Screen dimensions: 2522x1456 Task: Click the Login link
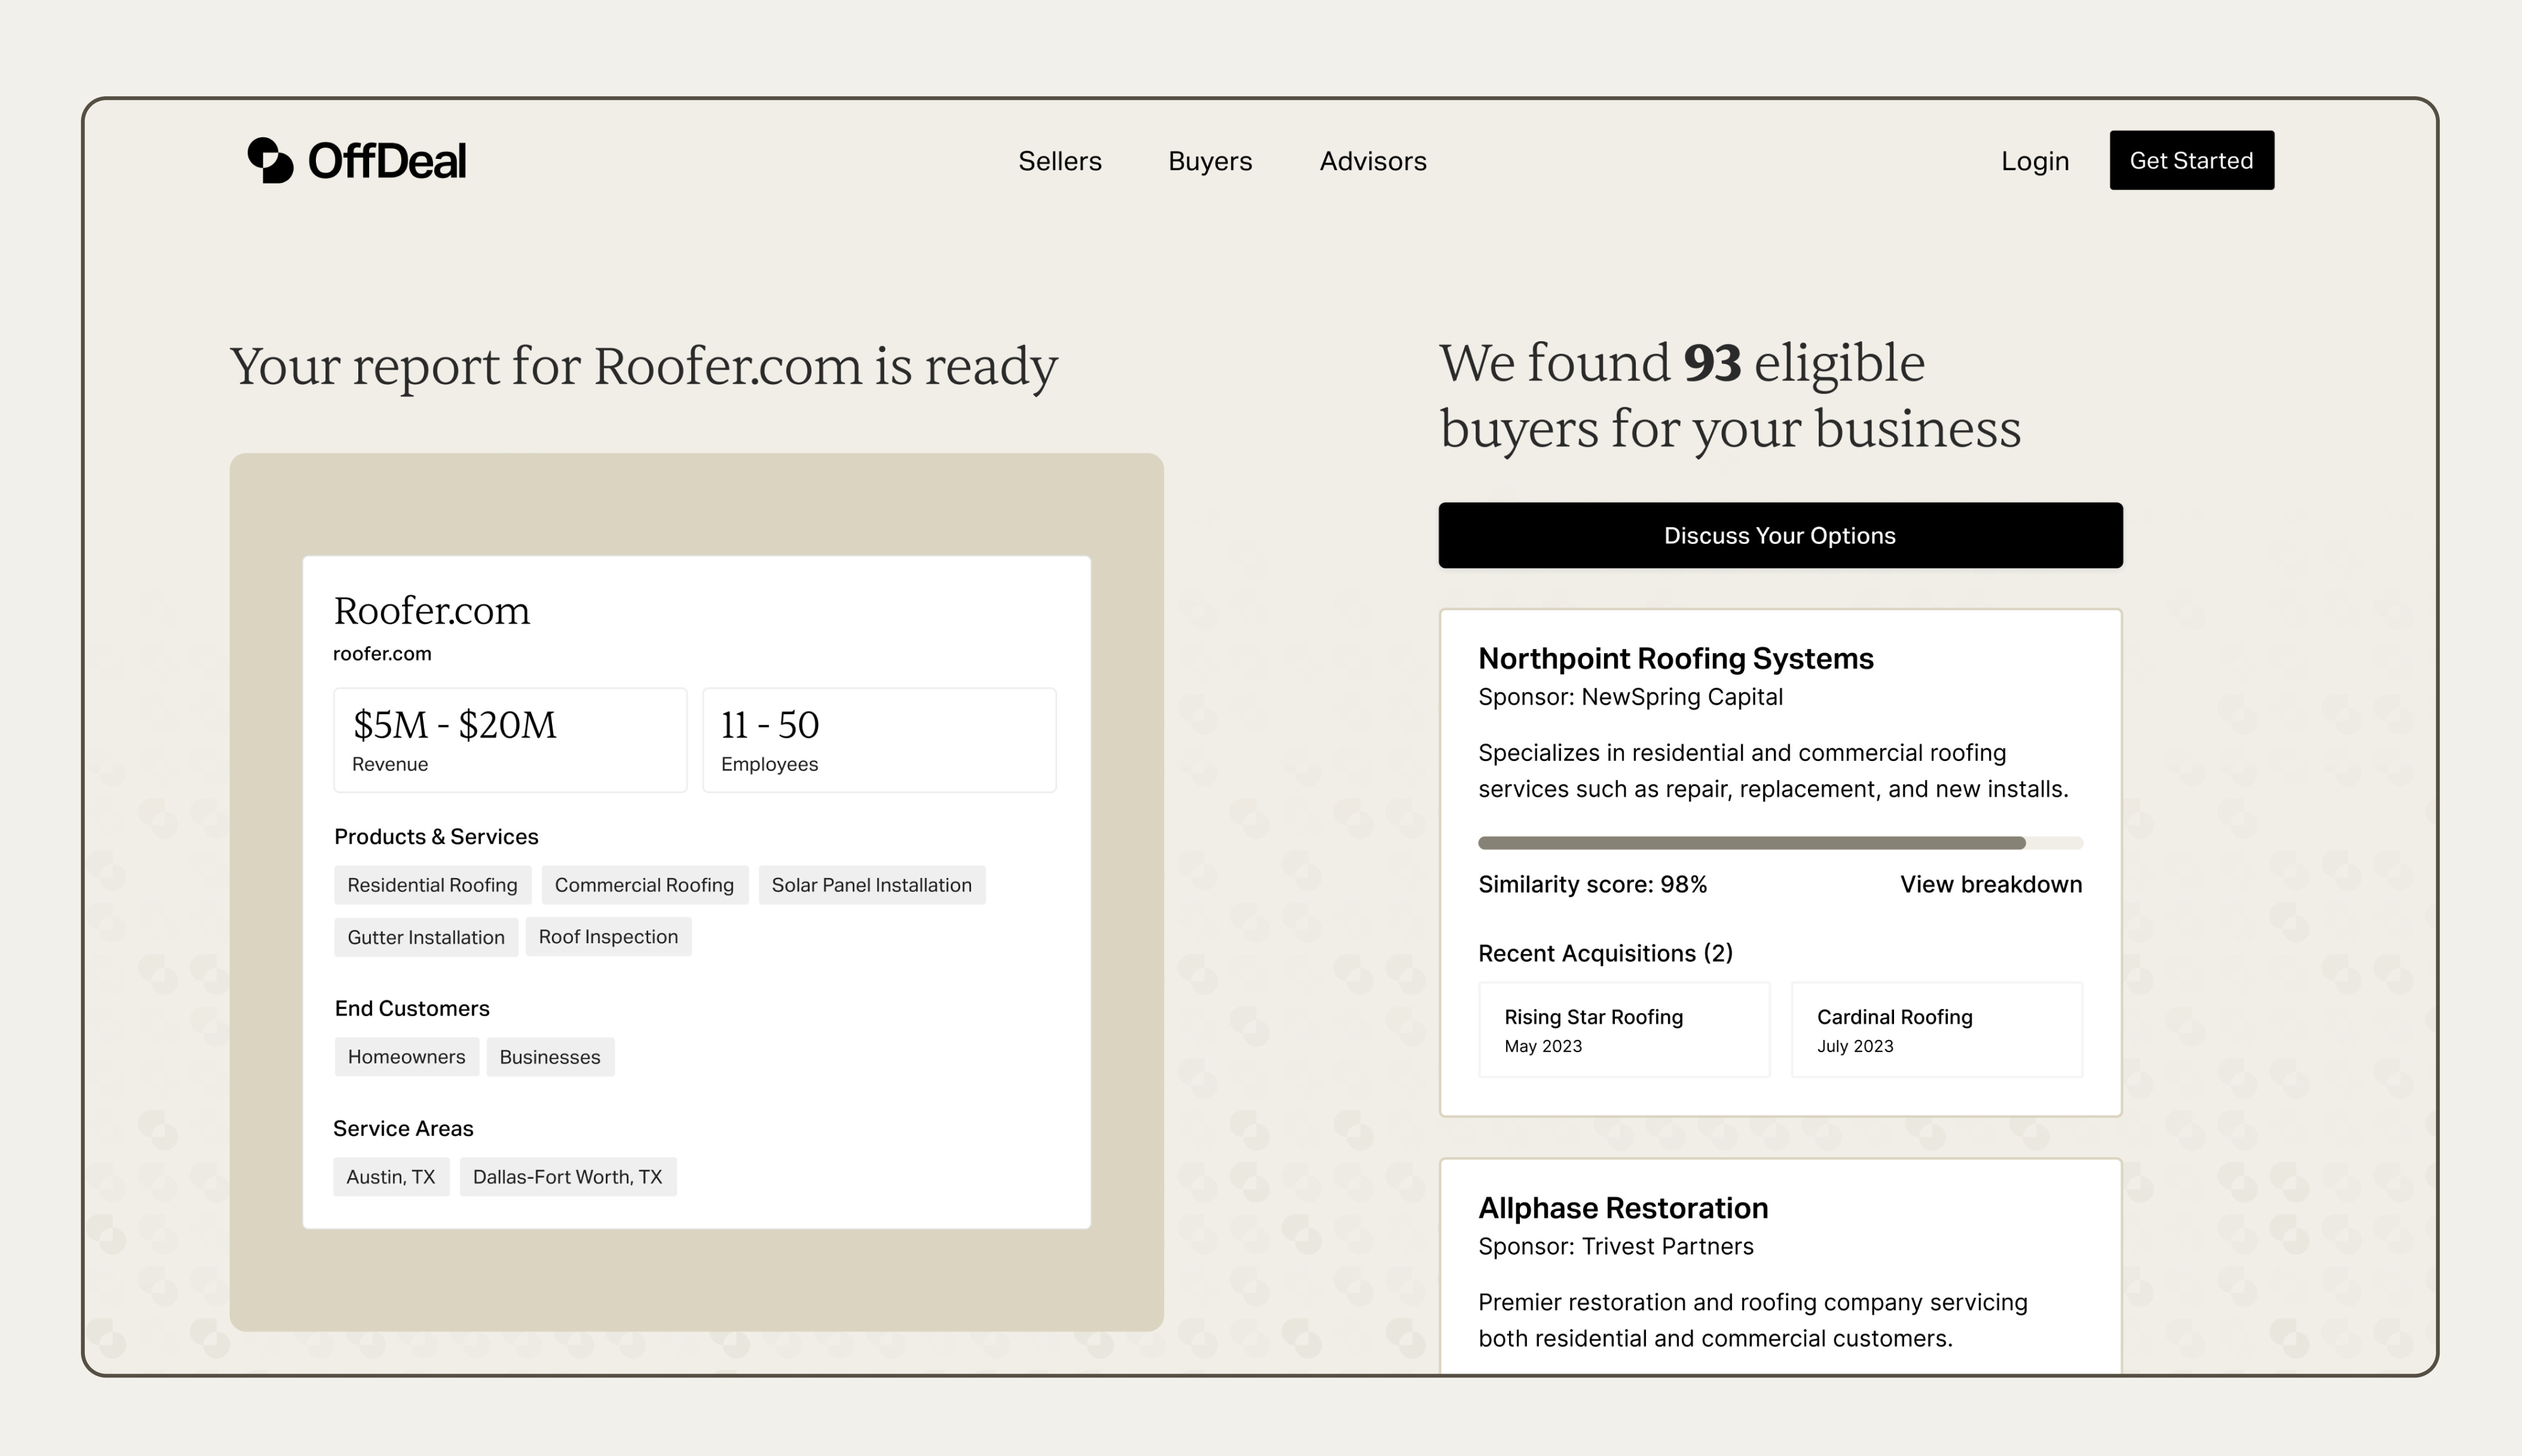pyautogui.click(x=2035, y=161)
